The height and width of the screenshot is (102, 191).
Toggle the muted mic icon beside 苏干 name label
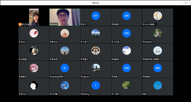tap(81, 24)
